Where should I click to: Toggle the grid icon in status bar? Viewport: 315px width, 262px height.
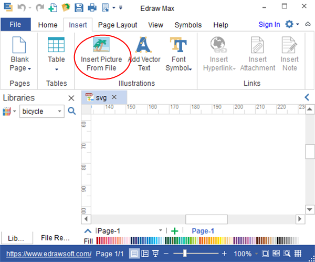point(298,254)
